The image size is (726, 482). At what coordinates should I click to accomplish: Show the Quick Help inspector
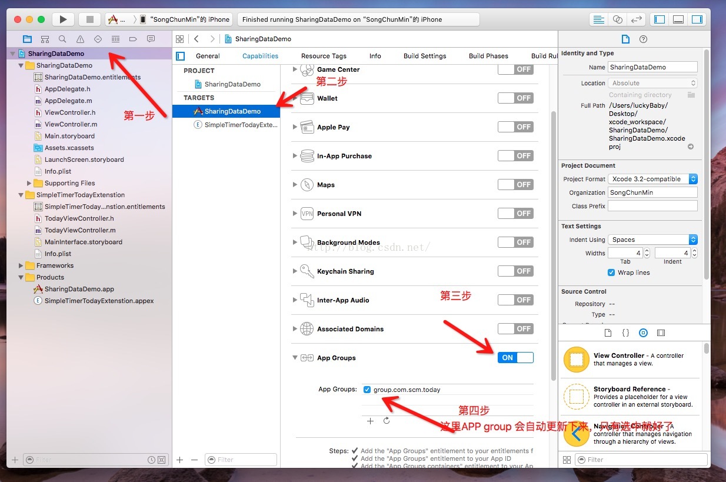click(643, 39)
